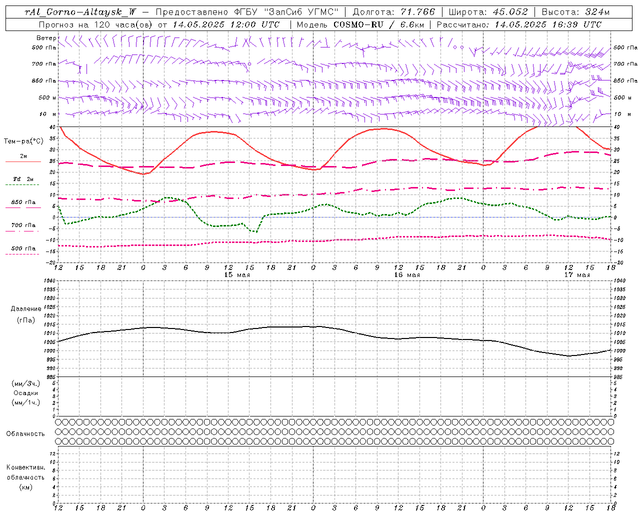
Task: Click the 850 гПа temperature legend entry
Action: pos(23,202)
